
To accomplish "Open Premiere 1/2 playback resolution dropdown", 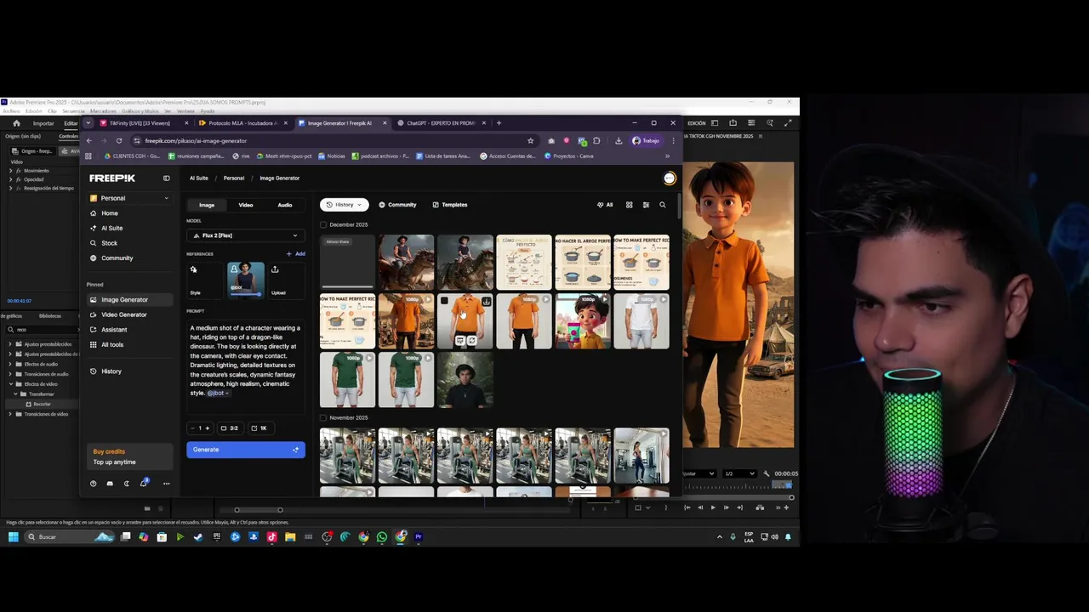I will (x=738, y=473).
